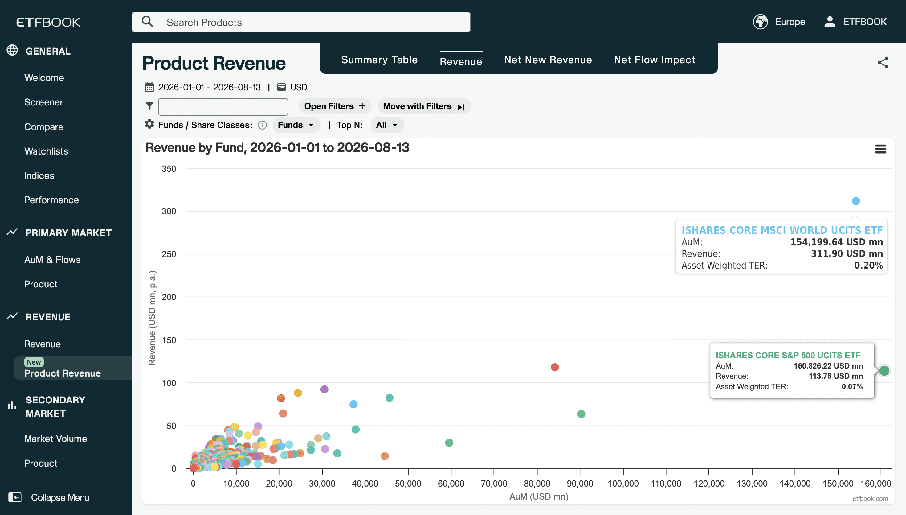The width and height of the screenshot is (906, 515).
Task: Click the SECONDARY MARKET section header
Action: pos(55,407)
